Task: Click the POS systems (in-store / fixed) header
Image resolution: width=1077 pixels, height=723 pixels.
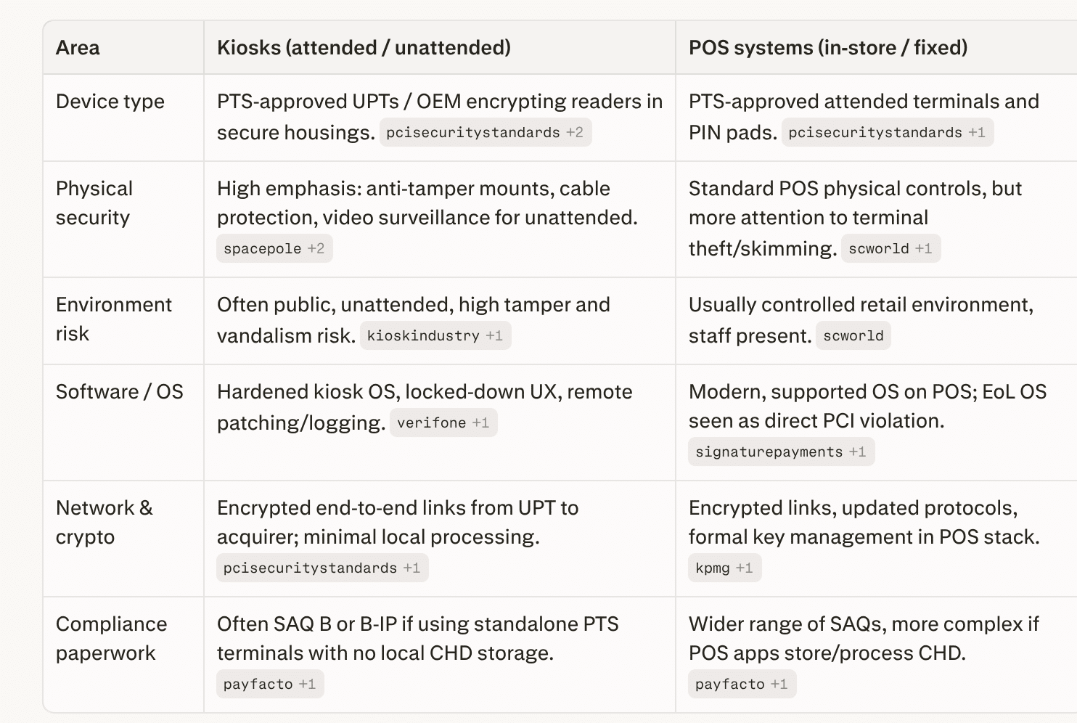Action: (827, 48)
